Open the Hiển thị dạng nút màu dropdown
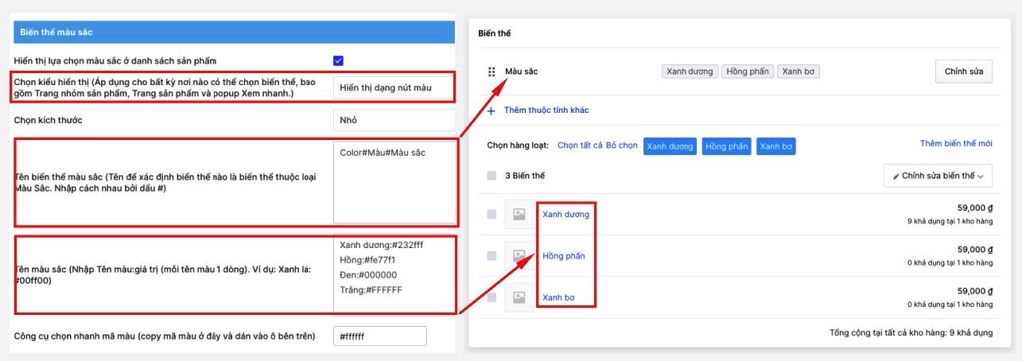 coord(393,87)
